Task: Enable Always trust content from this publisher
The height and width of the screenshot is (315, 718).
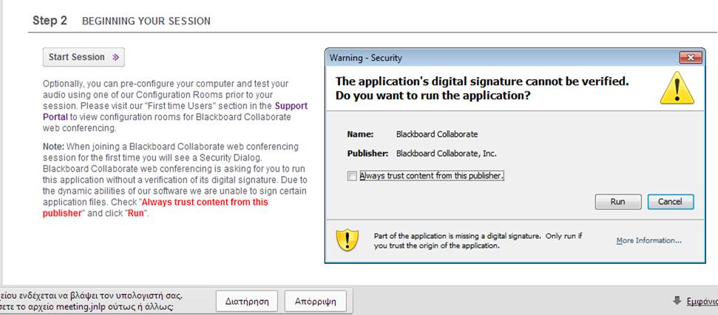Action: (352, 176)
